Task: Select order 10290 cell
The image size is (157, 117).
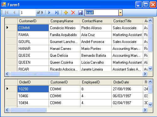Action: pos(33,89)
